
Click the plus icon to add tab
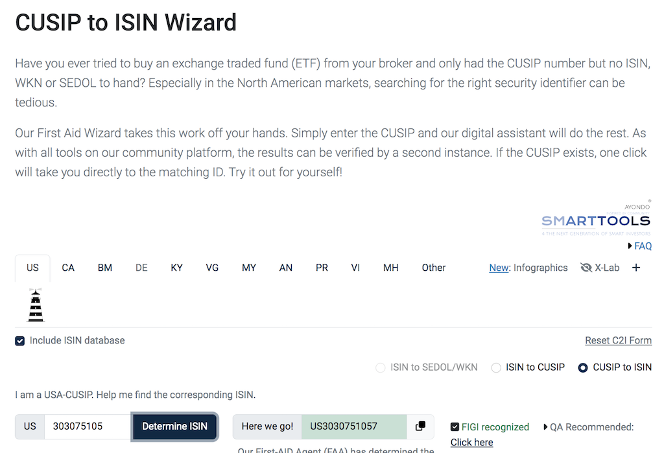635,267
